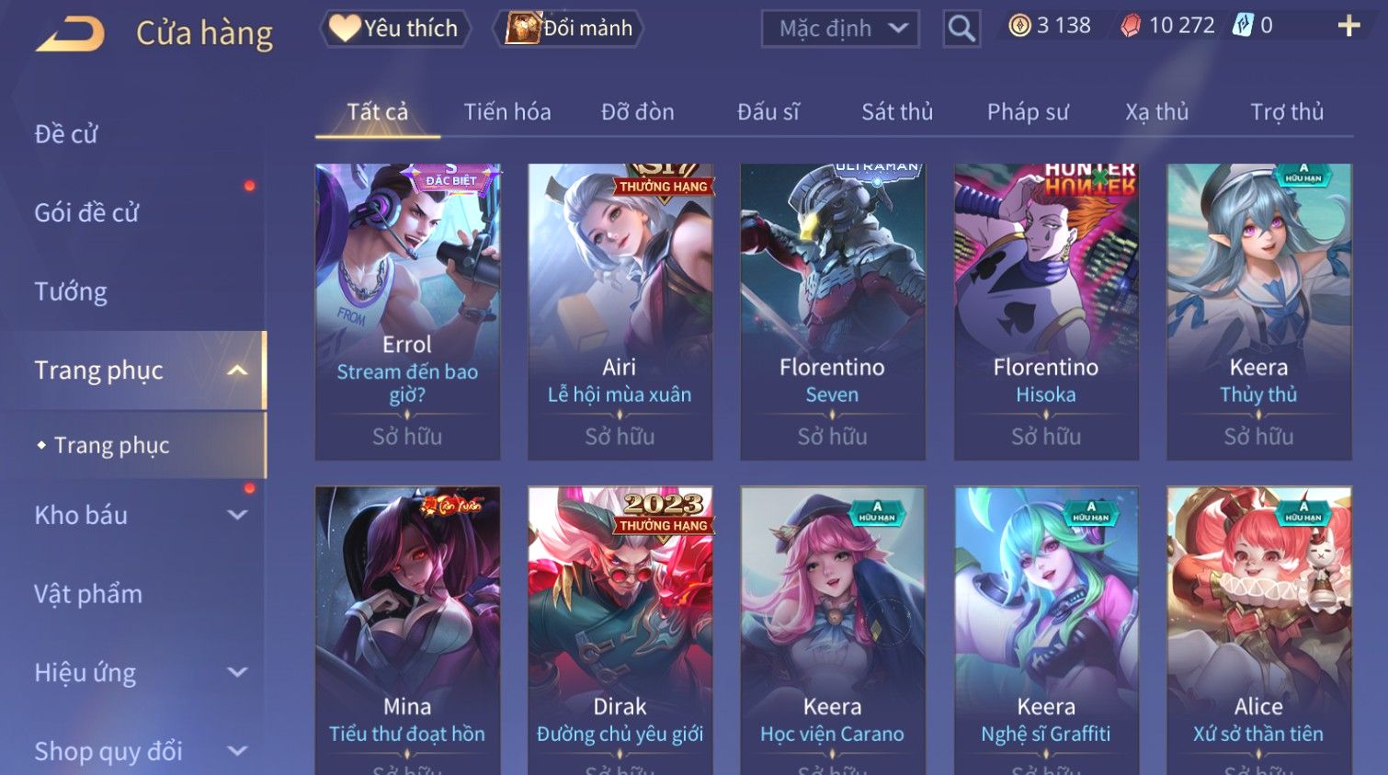Tap the red ruby currency icon
Screen dimensions: 1388x775
(x=1131, y=26)
